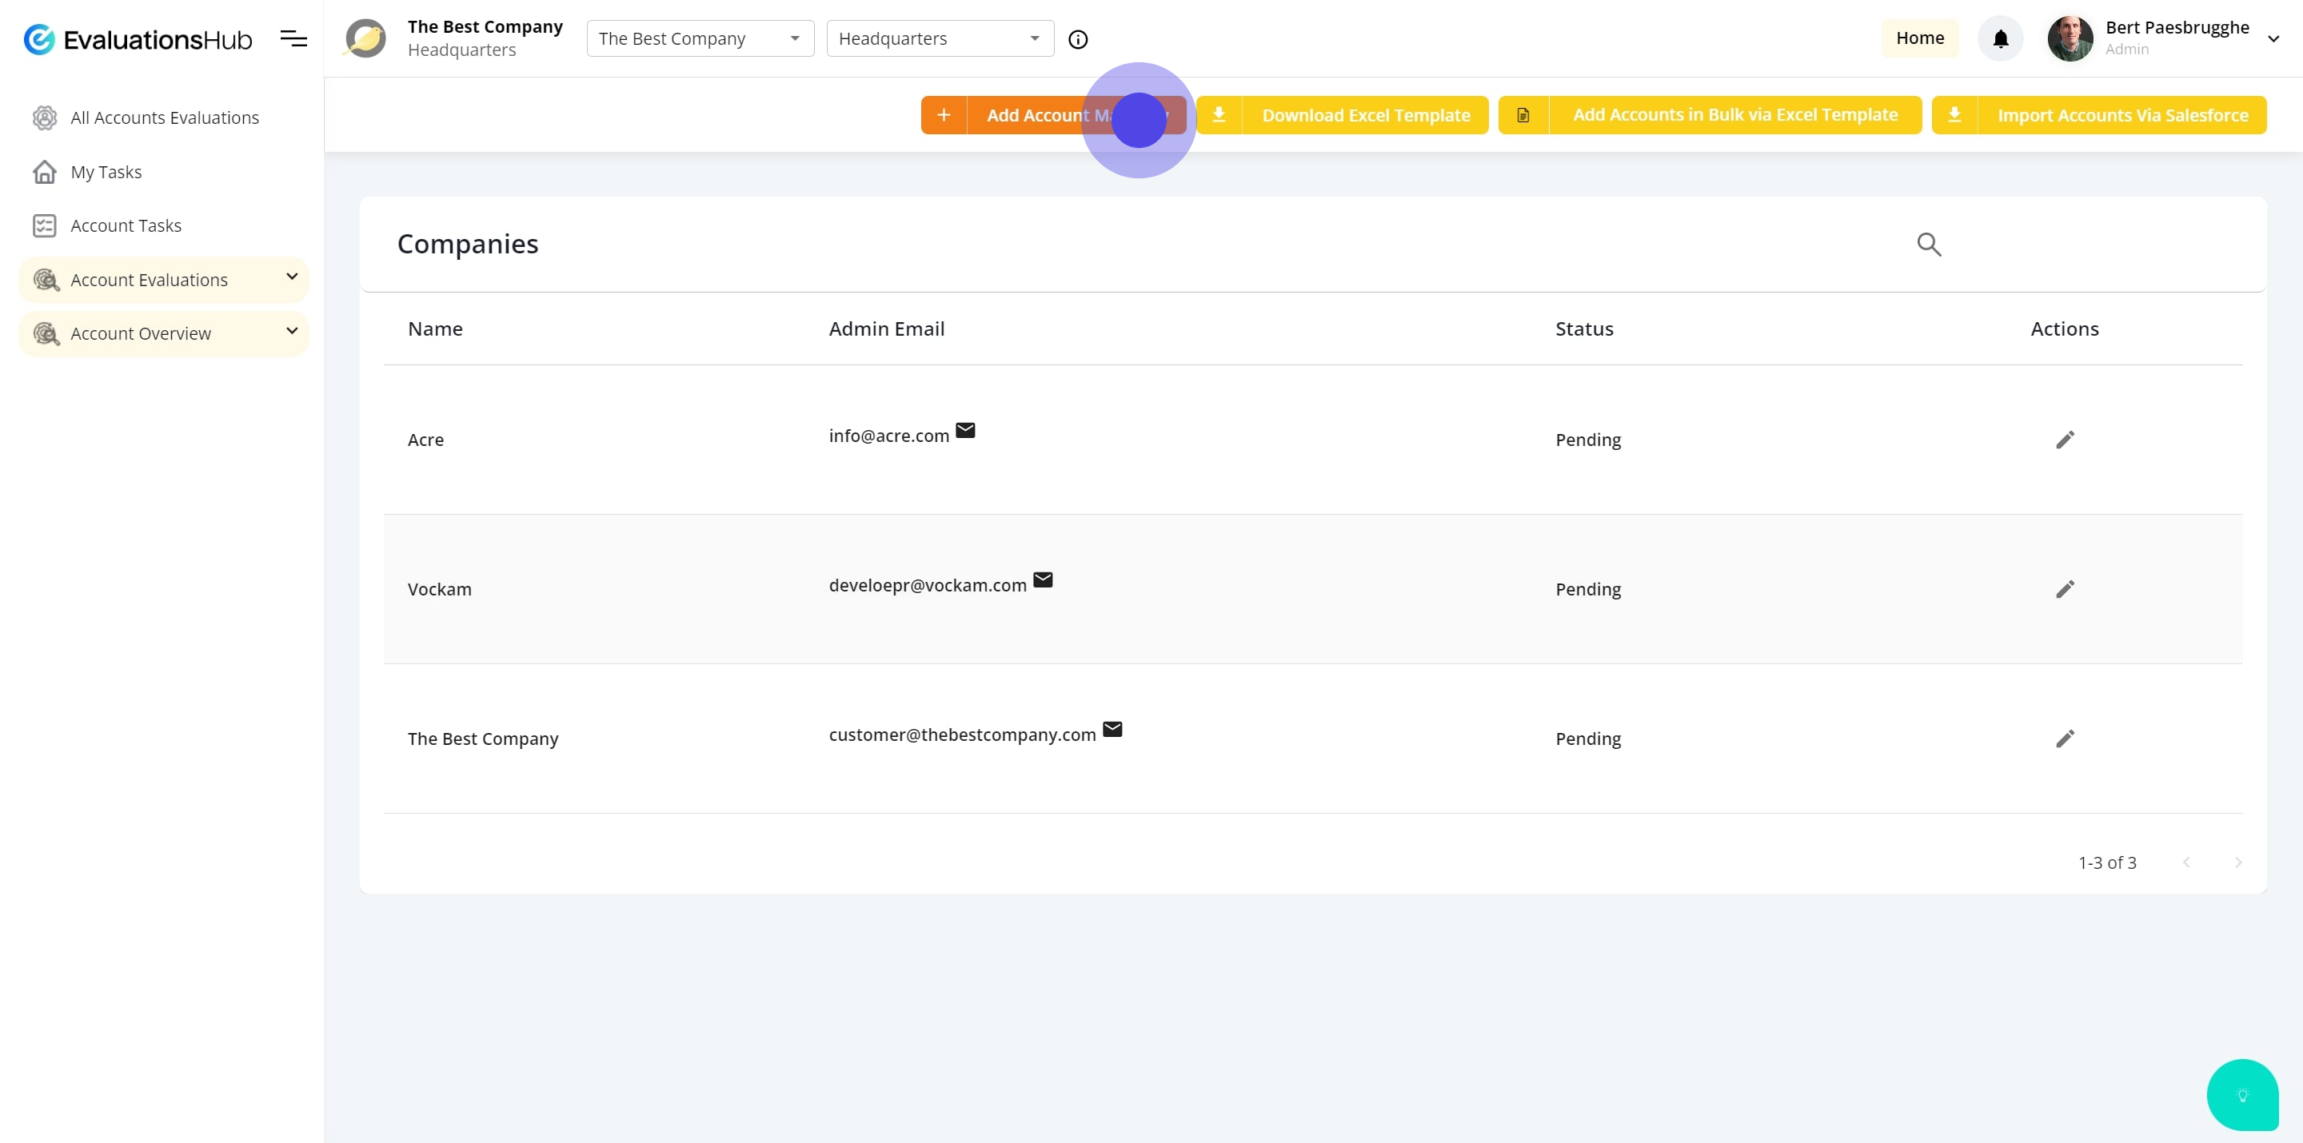Click the search magnifier in Companies
Image resolution: width=2303 pixels, height=1143 pixels.
(1929, 244)
